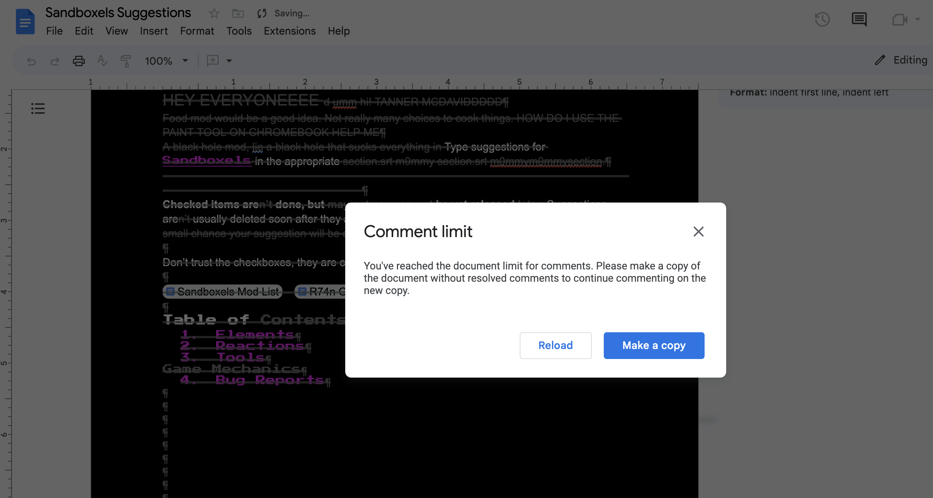Click the Redo icon

(x=55, y=61)
